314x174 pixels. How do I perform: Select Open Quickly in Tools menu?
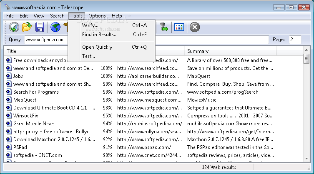[111, 47]
